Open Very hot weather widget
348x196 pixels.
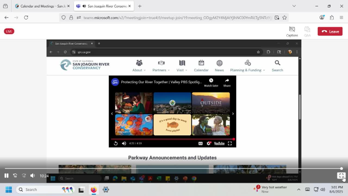[x=271, y=189]
